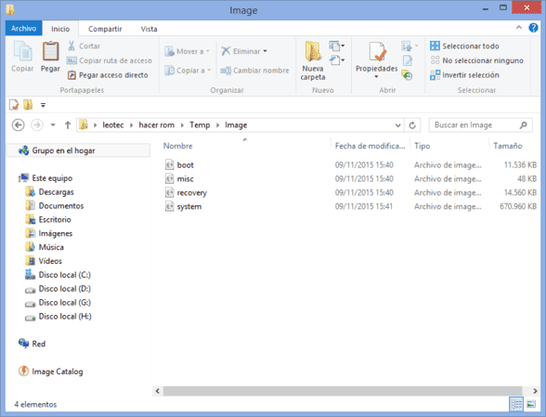This screenshot has height=417, width=546.
Task: Click Pegar acceso directo
Action: pos(108,75)
